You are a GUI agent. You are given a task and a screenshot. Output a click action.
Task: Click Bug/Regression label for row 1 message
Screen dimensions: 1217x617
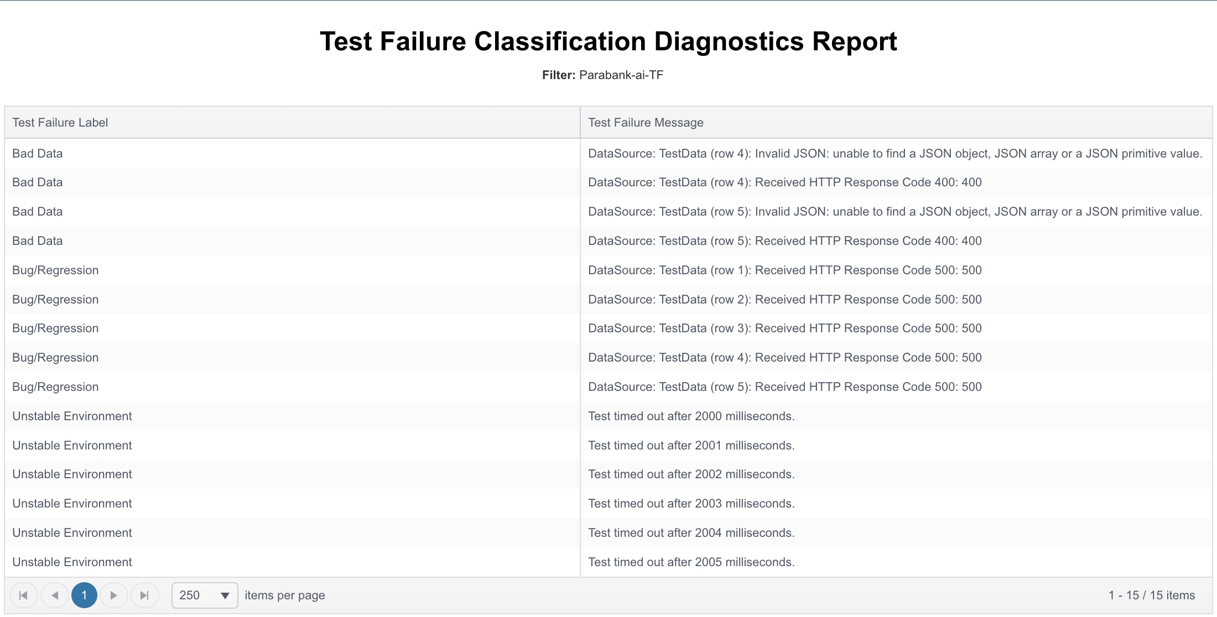(x=55, y=270)
